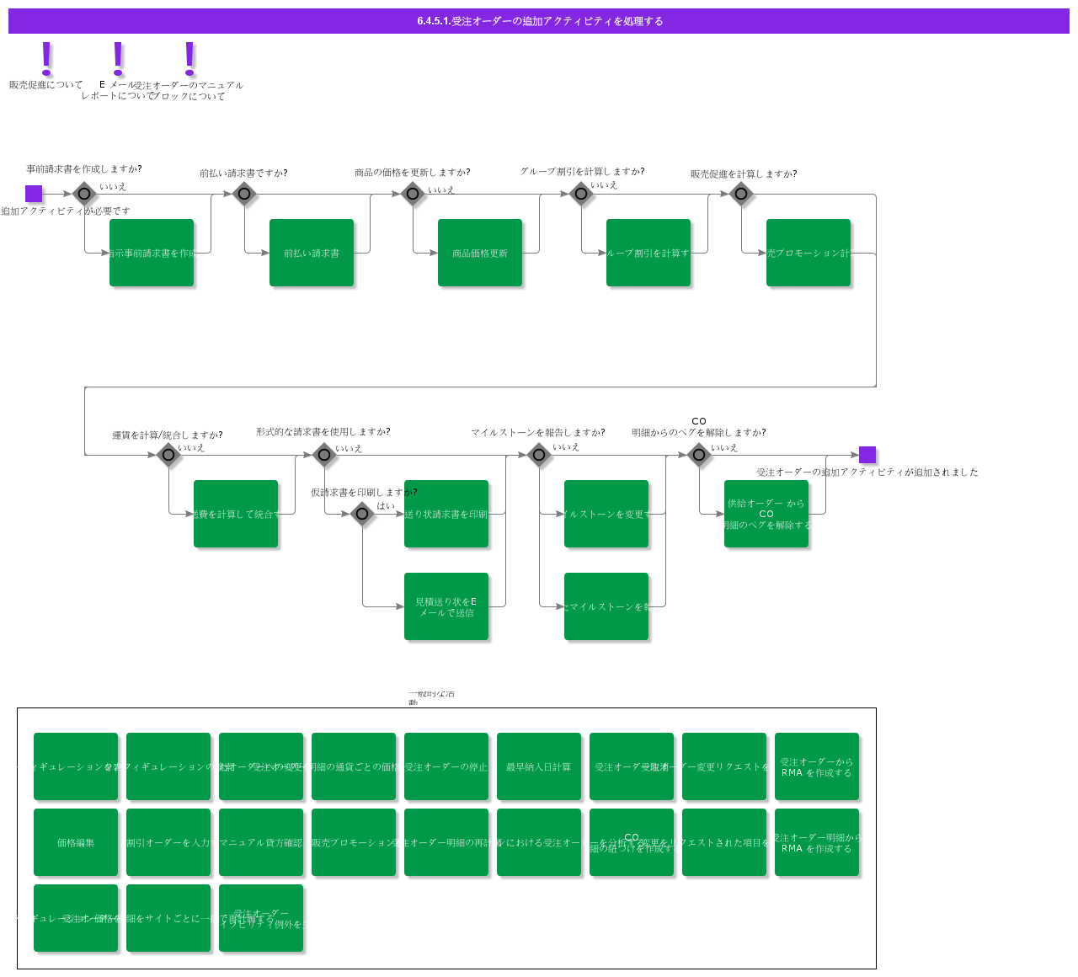
Task: Open the 送り状請求書を印刷 activity box
Action: click(x=446, y=514)
